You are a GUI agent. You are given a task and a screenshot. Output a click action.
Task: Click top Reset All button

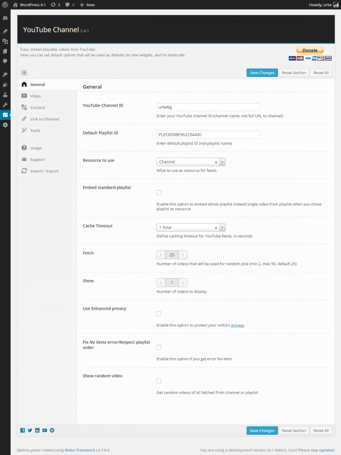[321, 73]
